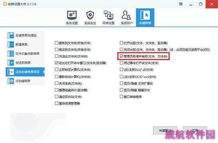Open the 系统账户 user icon tab

[127, 17]
